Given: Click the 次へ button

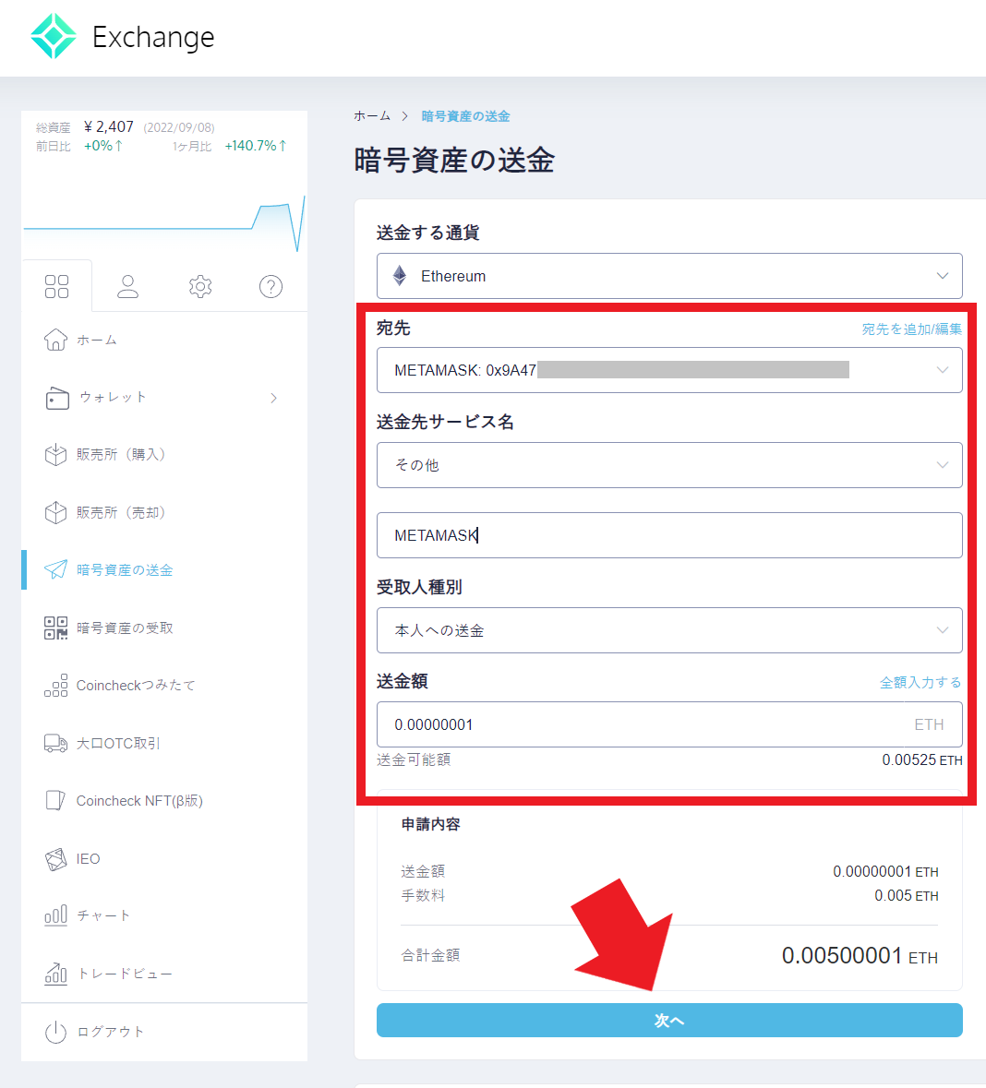Looking at the screenshot, I should click(669, 1020).
